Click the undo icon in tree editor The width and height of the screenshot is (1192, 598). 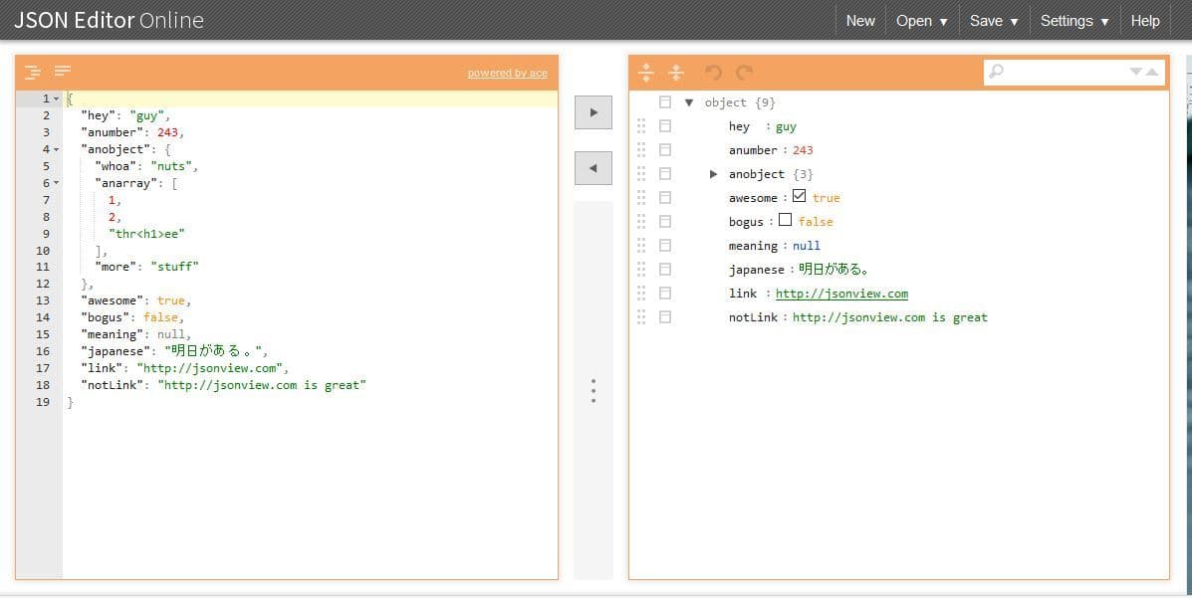pyautogui.click(x=713, y=73)
